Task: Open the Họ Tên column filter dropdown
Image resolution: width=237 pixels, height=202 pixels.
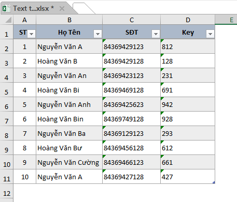Action: point(97,34)
